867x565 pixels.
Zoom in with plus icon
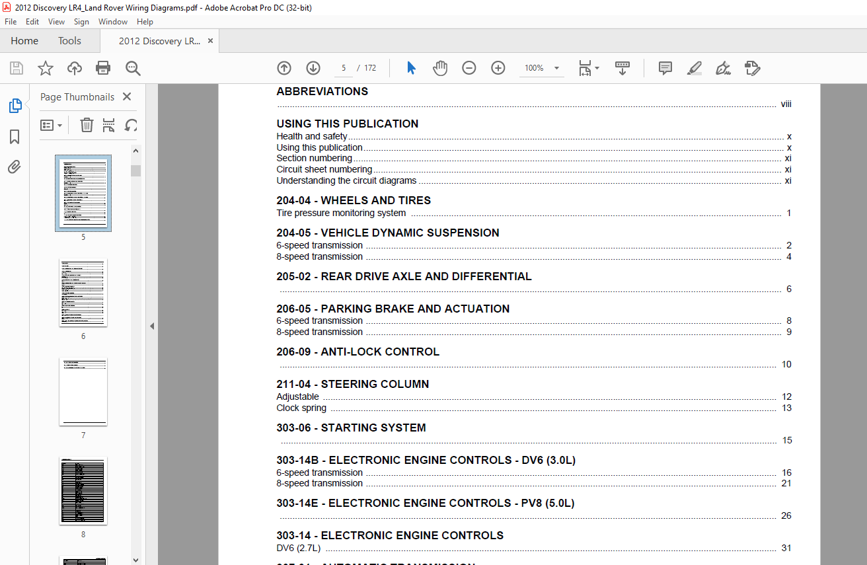click(498, 68)
